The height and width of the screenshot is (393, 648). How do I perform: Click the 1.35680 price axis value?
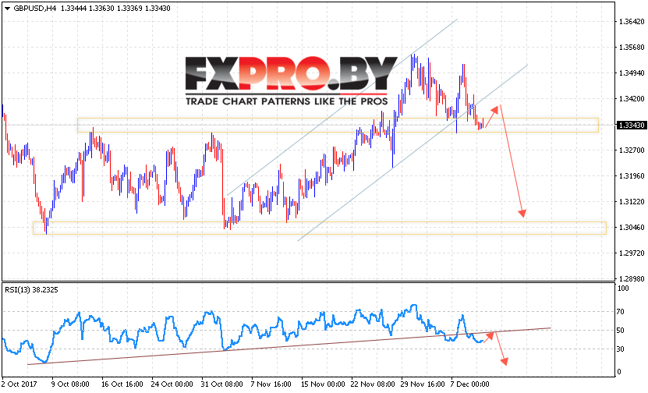click(x=632, y=47)
